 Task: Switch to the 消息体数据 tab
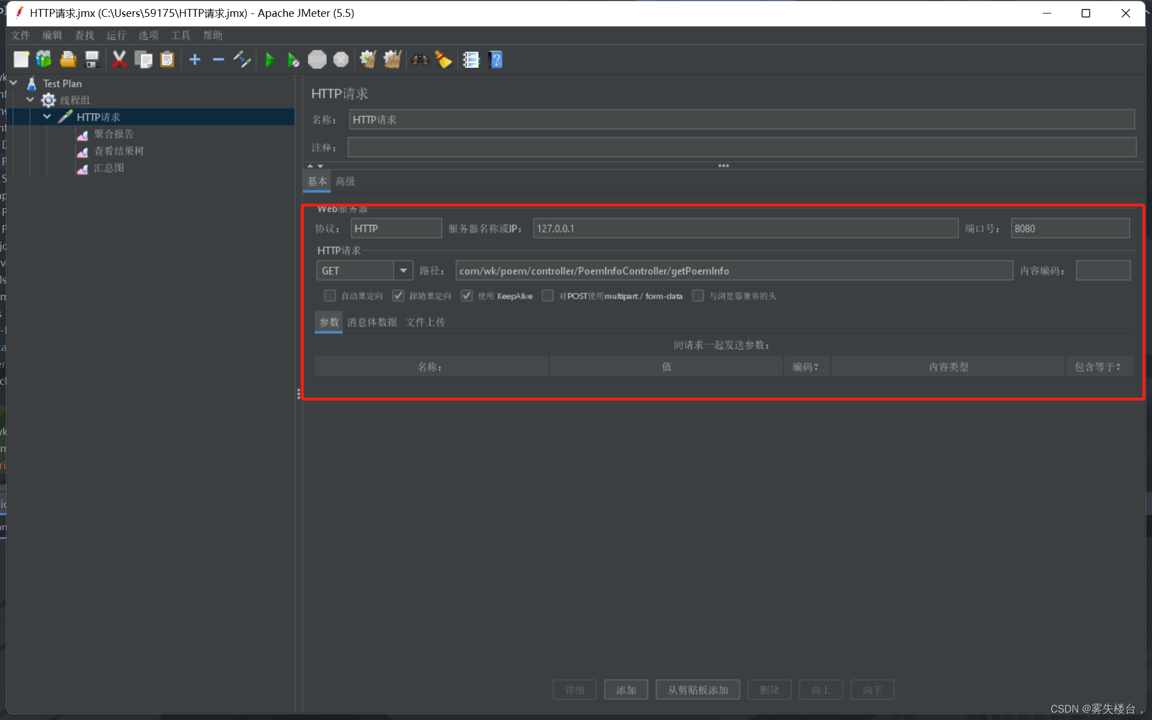click(x=372, y=322)
